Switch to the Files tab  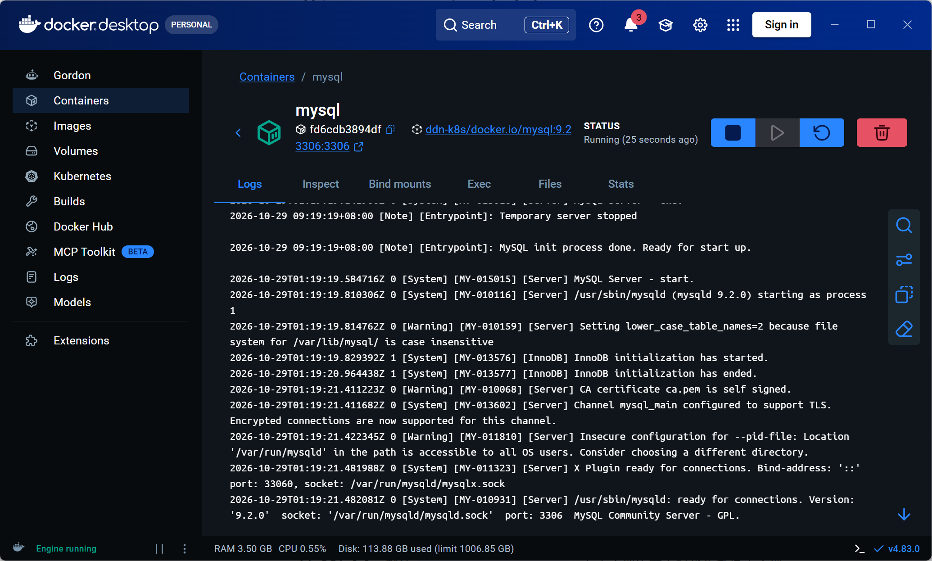pyautogui.click(x=550, y=184)
